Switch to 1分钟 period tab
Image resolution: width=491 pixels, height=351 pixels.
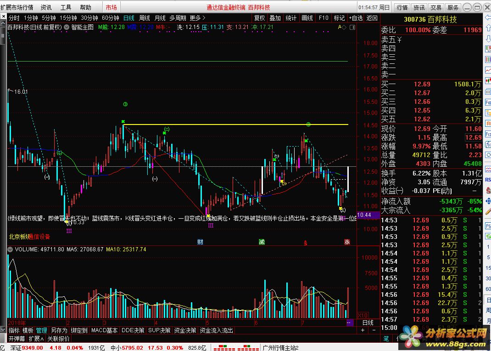click(31, 18)
